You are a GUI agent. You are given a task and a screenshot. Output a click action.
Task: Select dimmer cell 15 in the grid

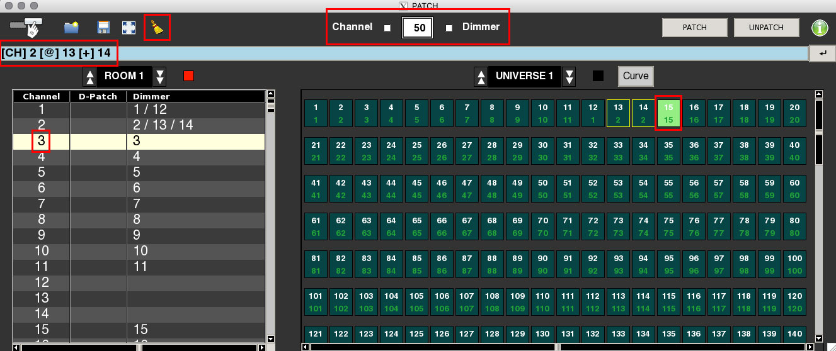pyautogui.click(x=668, y=113)
